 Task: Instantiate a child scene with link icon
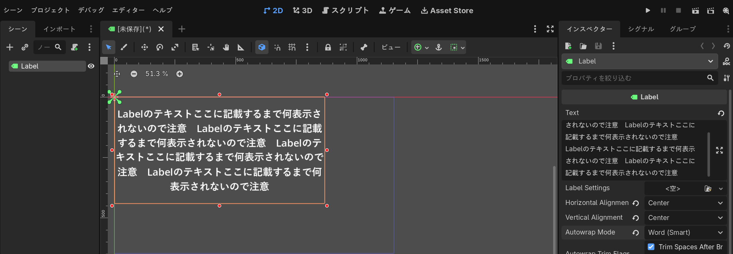pos(25,47)
